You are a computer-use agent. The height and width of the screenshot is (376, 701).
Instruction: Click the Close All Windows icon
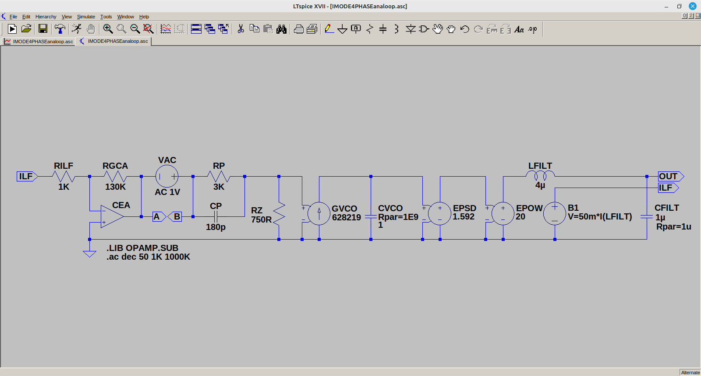pyautogui.click(x=223, y=29)
